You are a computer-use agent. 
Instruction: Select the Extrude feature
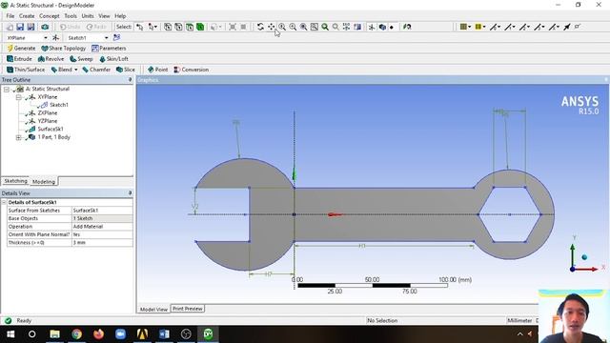(19, 59)
